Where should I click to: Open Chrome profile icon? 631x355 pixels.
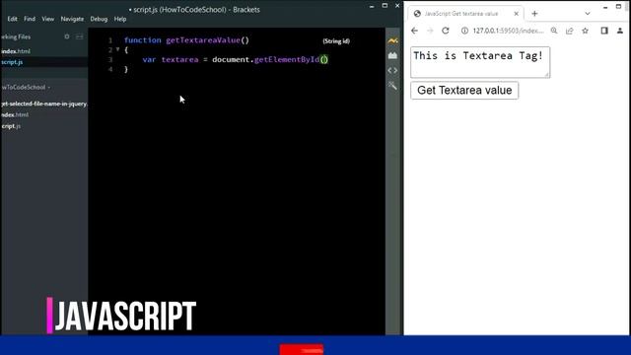(620, 31)
